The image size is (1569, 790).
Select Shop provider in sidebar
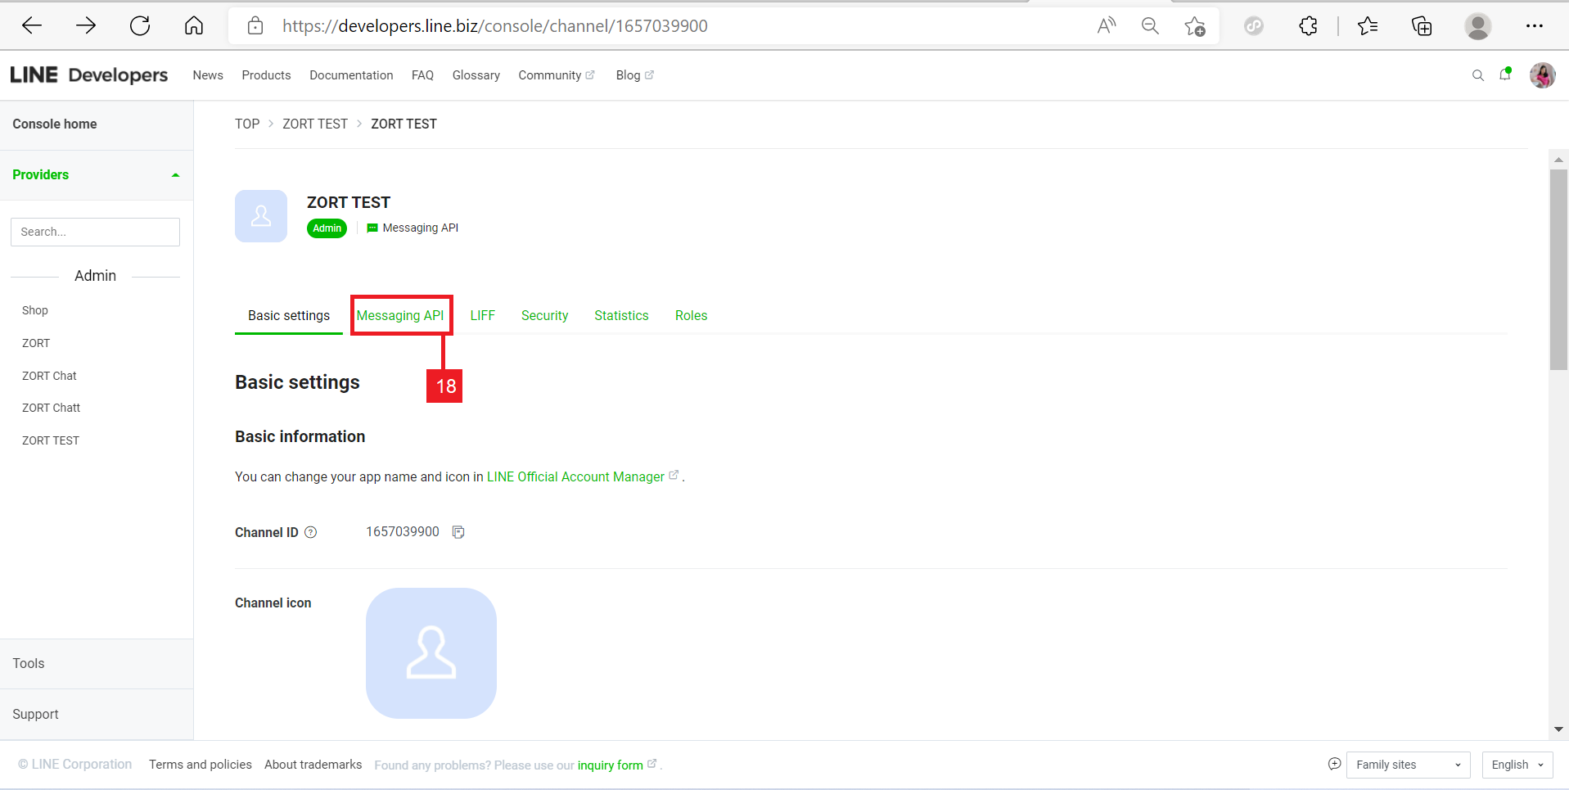pos(35,310)
